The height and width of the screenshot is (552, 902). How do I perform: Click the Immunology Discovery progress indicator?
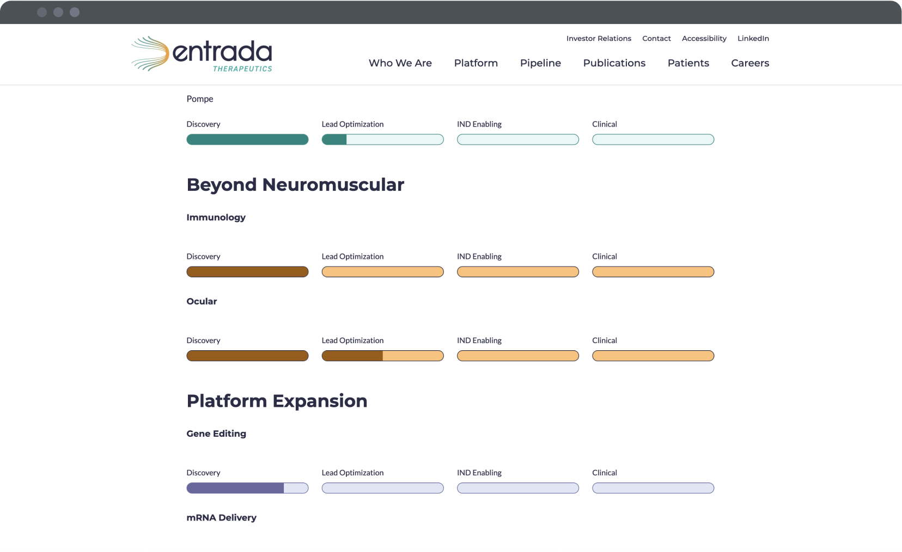[247, 271]
